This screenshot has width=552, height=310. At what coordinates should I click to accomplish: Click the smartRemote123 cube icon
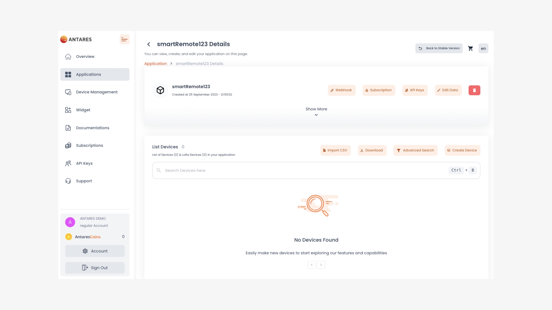pos(160,90)
